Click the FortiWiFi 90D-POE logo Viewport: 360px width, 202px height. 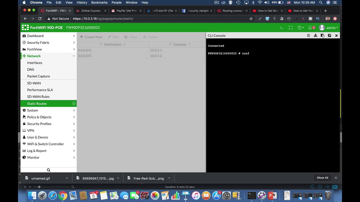click(x=42, y=27)
